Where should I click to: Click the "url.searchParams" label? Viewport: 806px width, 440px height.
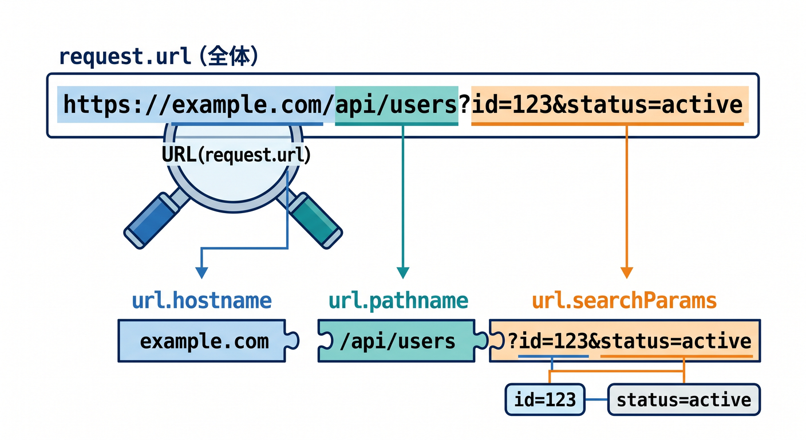(x=624, y=300)
